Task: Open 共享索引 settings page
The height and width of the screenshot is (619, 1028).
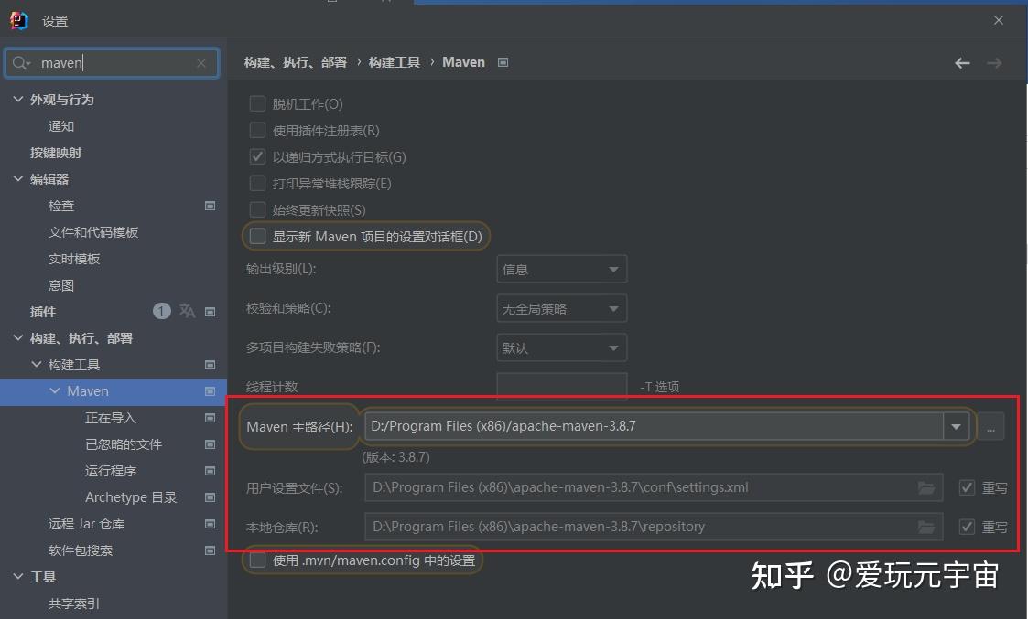Action: [74, 603]
